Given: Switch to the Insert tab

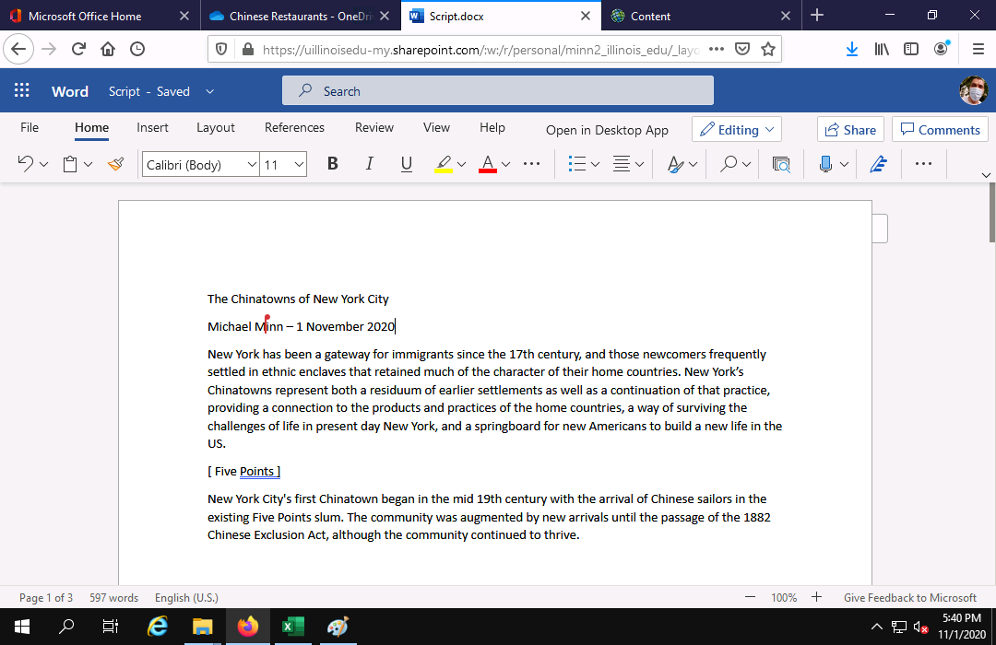Looking at the screenshot, I should (x=152, y=128).
